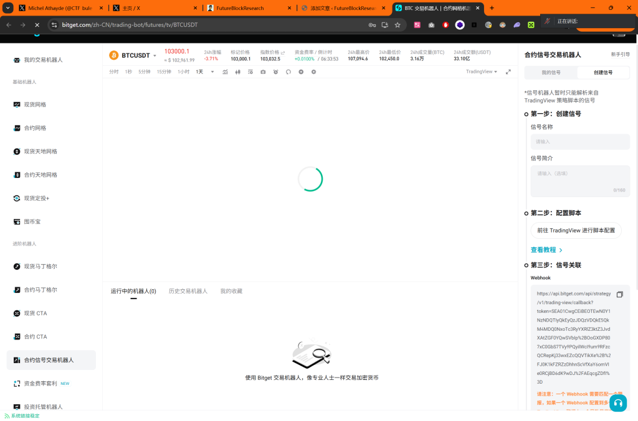Viewport: 638px width, 421px height.
Task: Copy the Webhook URL
Action: 619,294
